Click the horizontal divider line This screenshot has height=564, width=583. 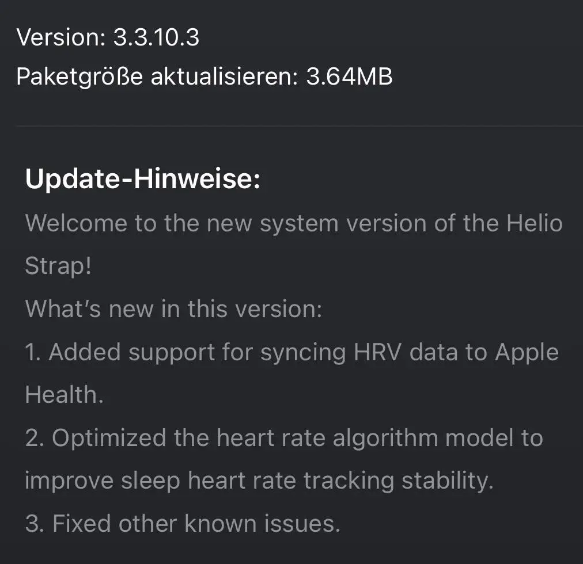coord(300,125)
